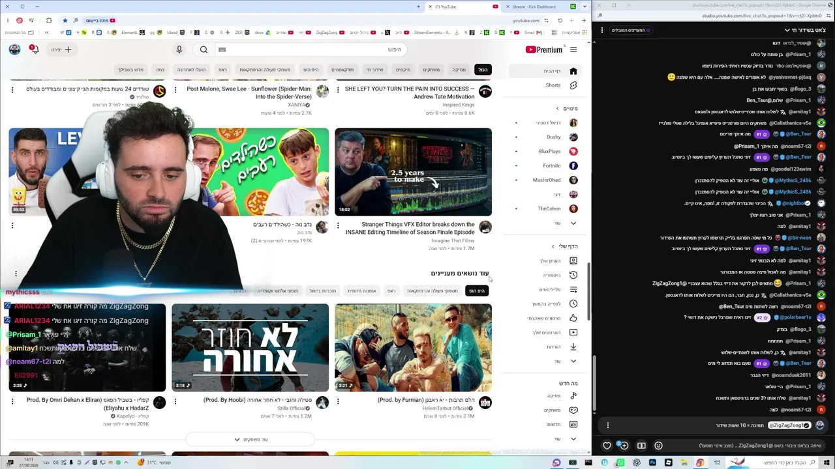This screenshot has width=835, height=469.
Task: Open Your channel (הערוץ שלך)
Action: pos(545,261)
